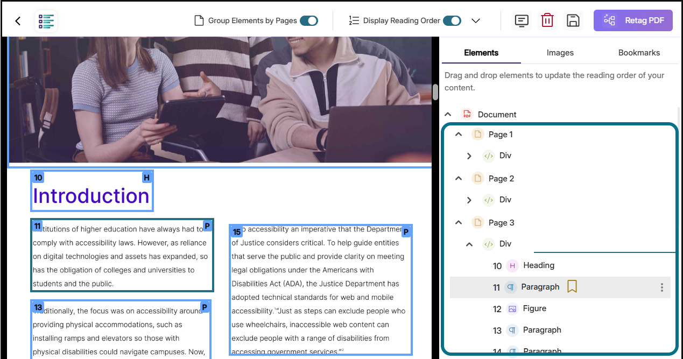Click the number 15 badge in the PDF

pyautogui.click(x=237, y=232)
